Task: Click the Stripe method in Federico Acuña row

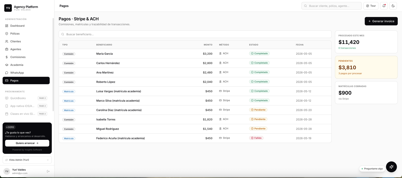Action: point(224,138)
